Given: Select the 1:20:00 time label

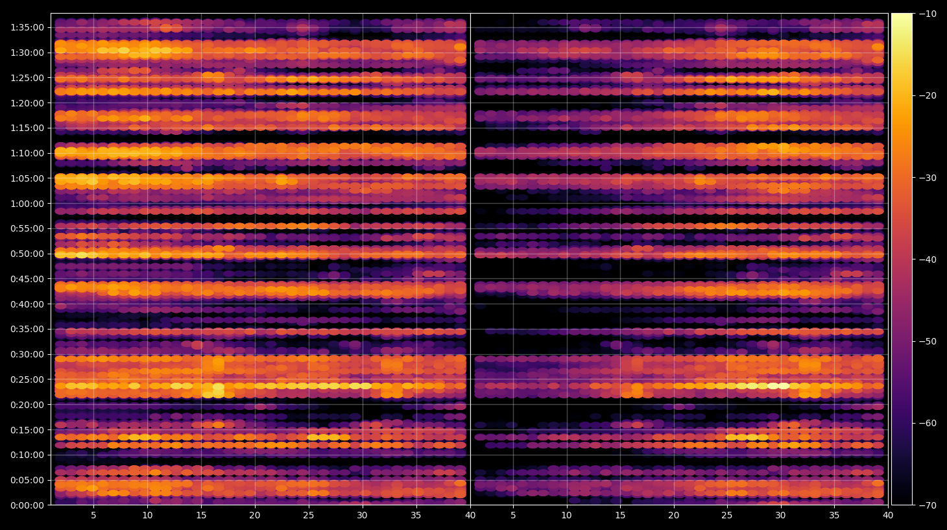Looking at the screenshot, I should click(x=27, y=103).
